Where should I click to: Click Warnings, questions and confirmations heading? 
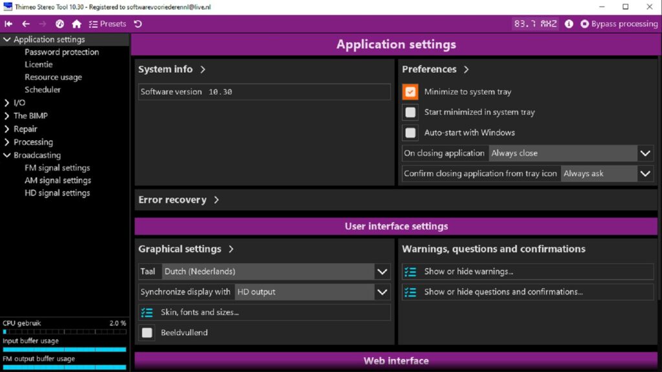pyautogui.click(x=493, y=249)
